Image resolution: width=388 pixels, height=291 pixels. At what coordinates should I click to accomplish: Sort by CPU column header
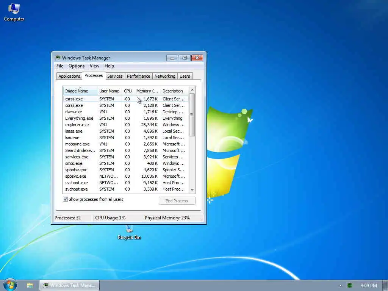128,91
